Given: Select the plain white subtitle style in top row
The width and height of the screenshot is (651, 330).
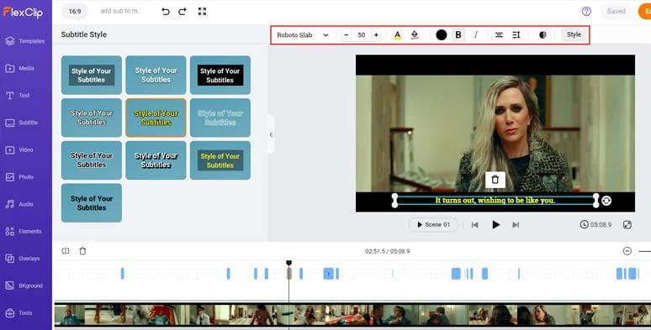Looking at the screenshot, I should point(156,75).
